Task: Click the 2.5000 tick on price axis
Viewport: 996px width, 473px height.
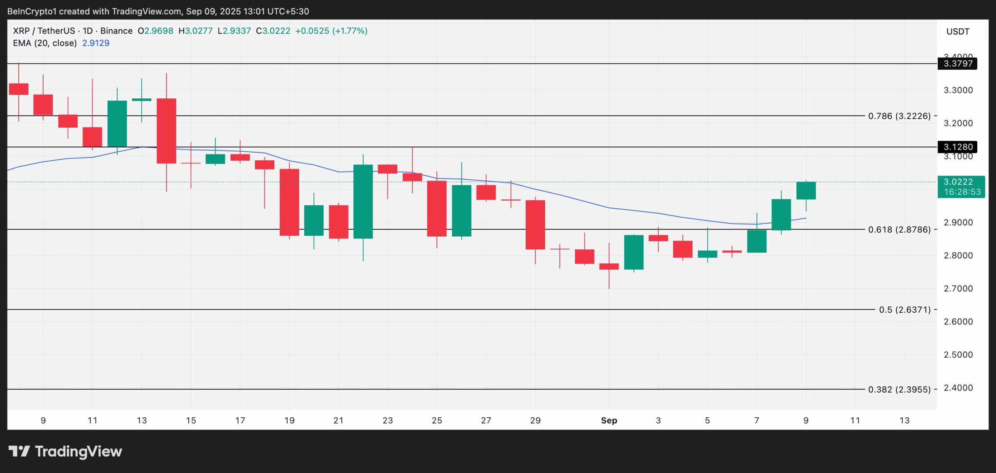Action: pos(958,355)
